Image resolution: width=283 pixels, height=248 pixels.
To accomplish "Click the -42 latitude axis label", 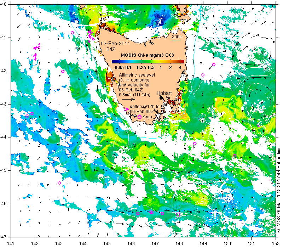I will [3, 71].
